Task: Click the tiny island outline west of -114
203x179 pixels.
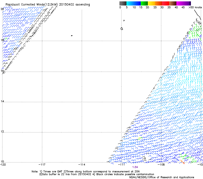Action: tap(72, 36)
